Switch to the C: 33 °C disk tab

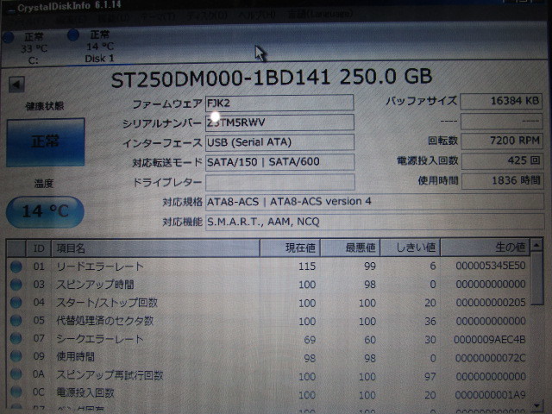[x=28, y=48]
